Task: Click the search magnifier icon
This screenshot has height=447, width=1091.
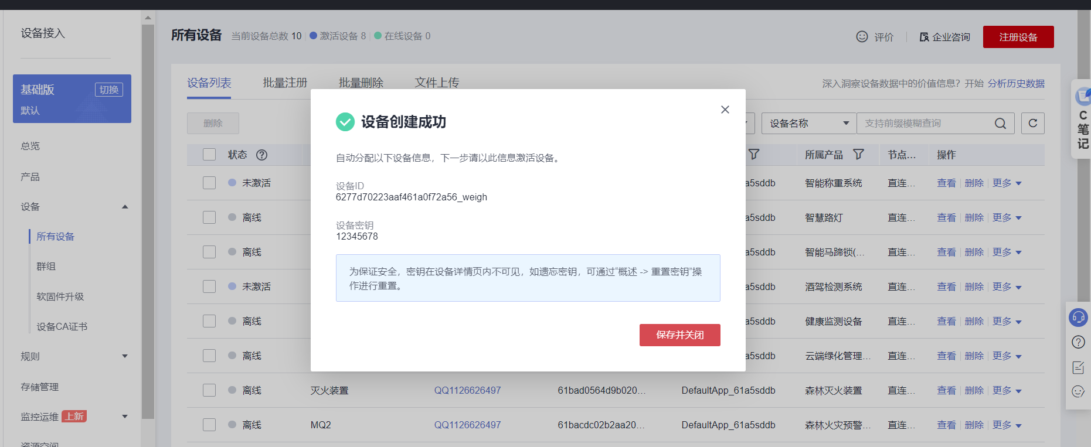Action: click(1001, 123)
